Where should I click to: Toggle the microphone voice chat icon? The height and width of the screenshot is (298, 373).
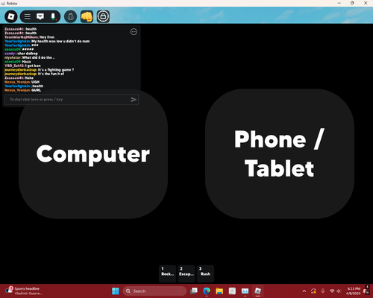[x=53, y=16]
